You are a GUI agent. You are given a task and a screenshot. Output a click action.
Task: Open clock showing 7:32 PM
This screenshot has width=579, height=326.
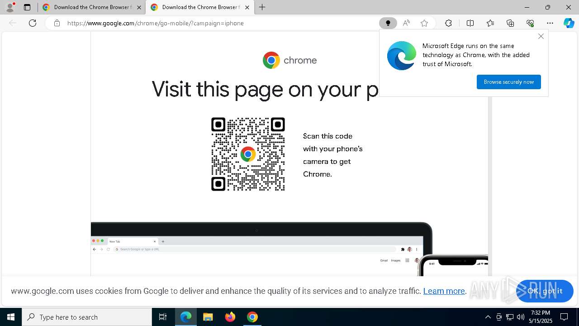541,317
